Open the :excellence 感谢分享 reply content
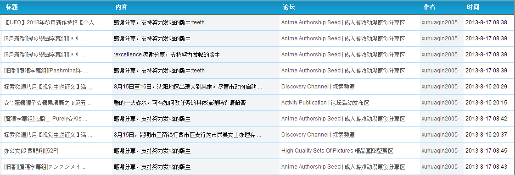Screen dimensions: 515x175 pos(167,55)
